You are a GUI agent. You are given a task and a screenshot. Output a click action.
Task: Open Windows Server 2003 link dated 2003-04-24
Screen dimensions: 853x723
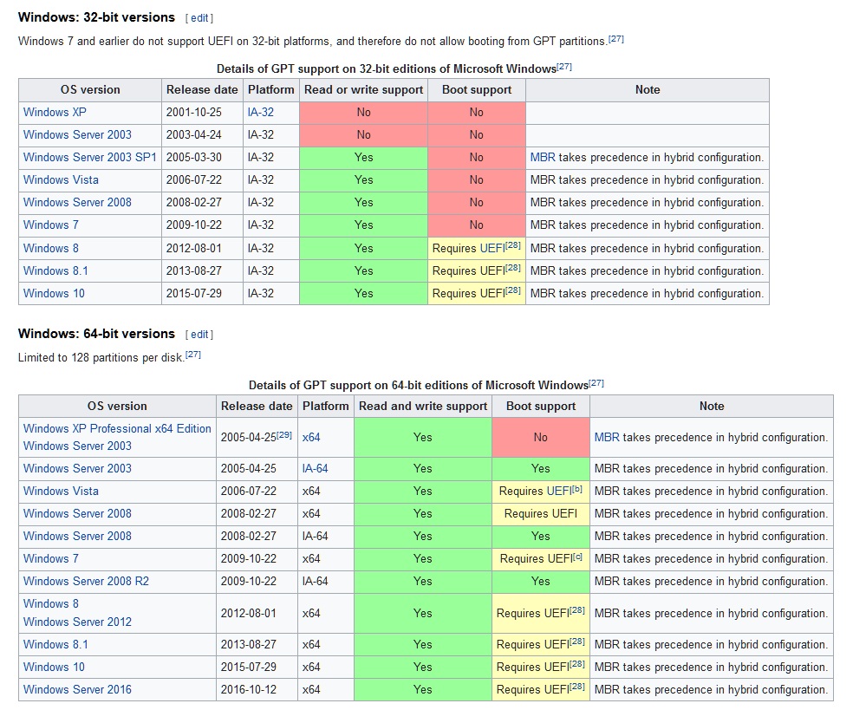(77, 135)
